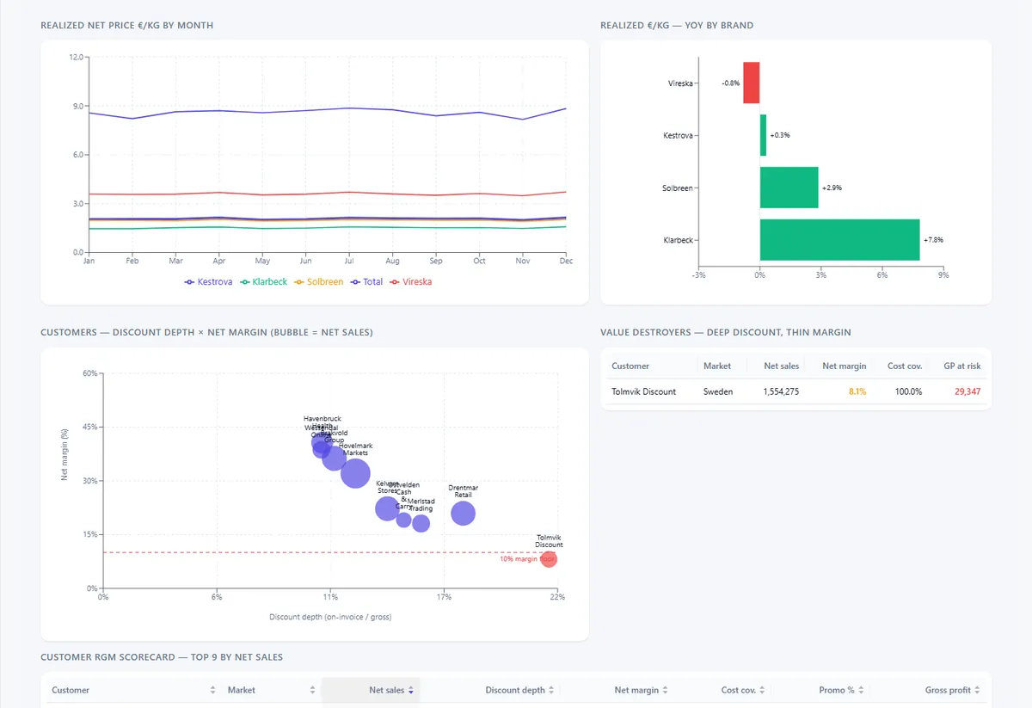This screenshot has height=708, width=1032.
Task: Click the Promo % column sort icon
Action: 861,690
